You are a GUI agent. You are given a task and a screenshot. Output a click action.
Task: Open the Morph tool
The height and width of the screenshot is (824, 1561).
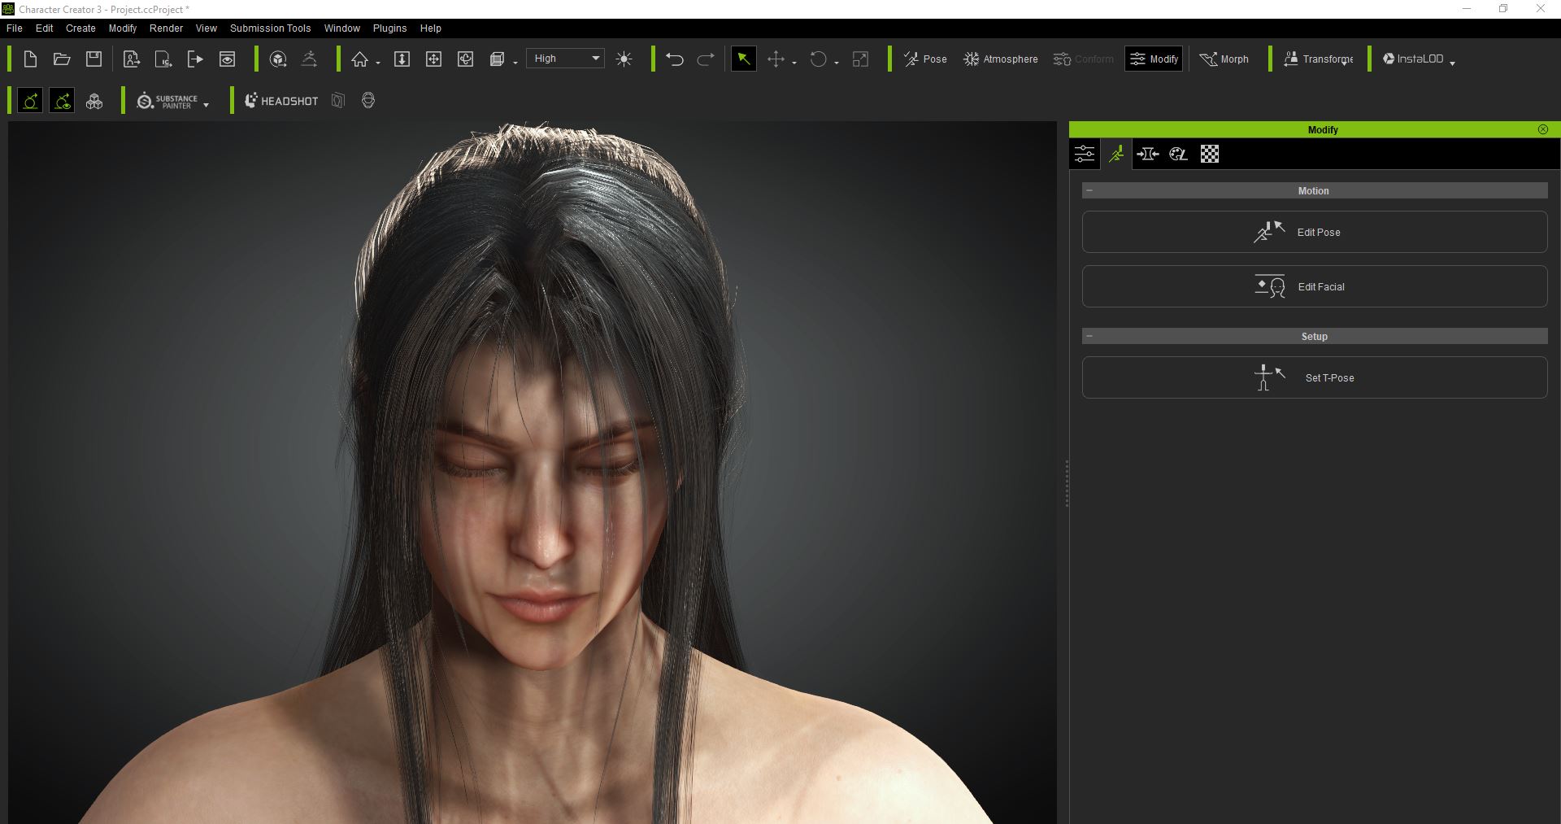click(1224, 59)
